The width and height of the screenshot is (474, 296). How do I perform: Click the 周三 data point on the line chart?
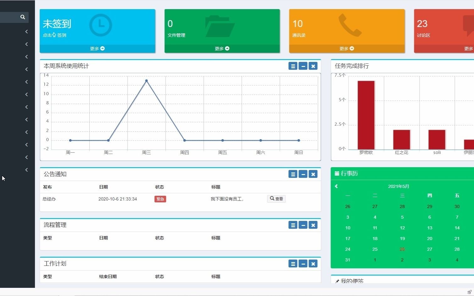pyautogui.click(x=146, y=81)
